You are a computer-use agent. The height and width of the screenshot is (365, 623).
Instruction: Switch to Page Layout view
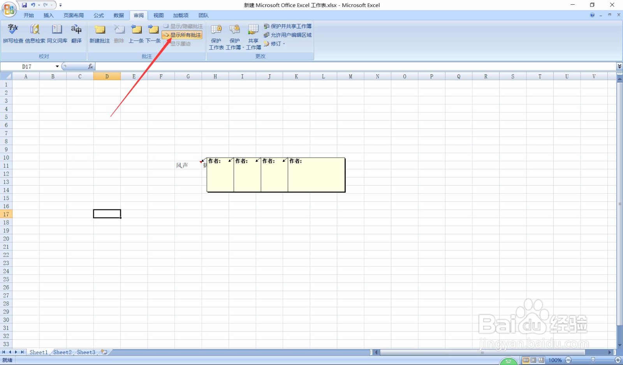(533, 360)
